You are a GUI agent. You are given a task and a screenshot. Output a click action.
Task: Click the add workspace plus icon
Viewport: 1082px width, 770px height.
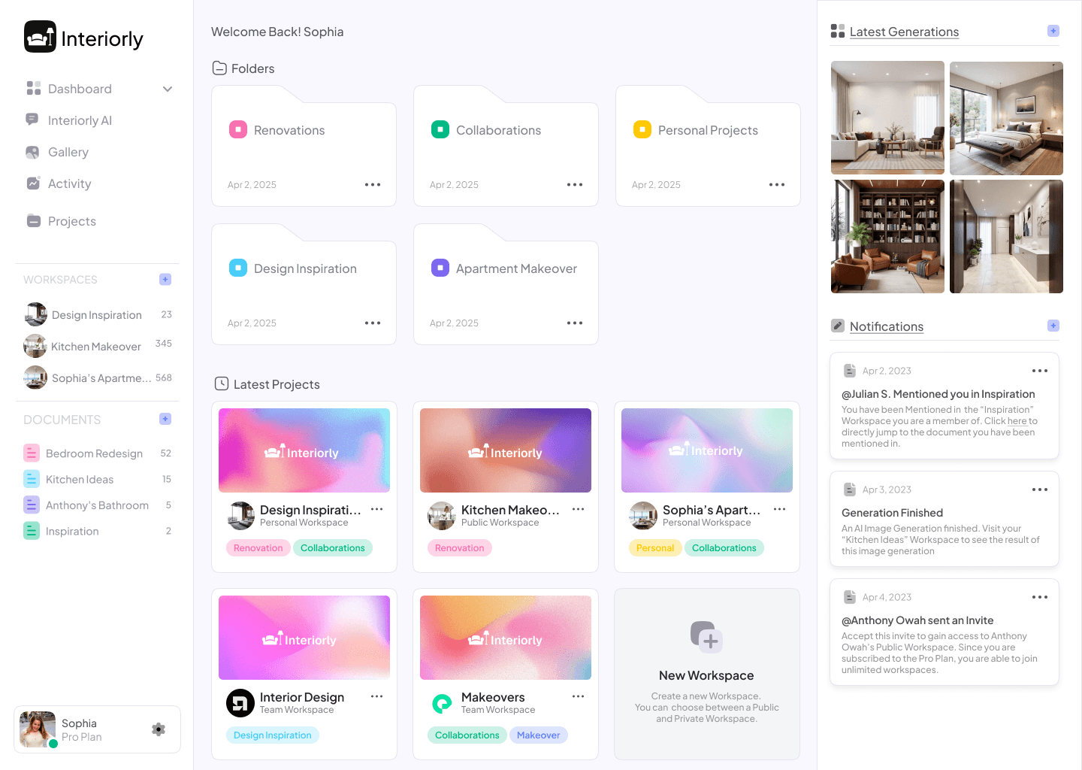coord(165,279)
